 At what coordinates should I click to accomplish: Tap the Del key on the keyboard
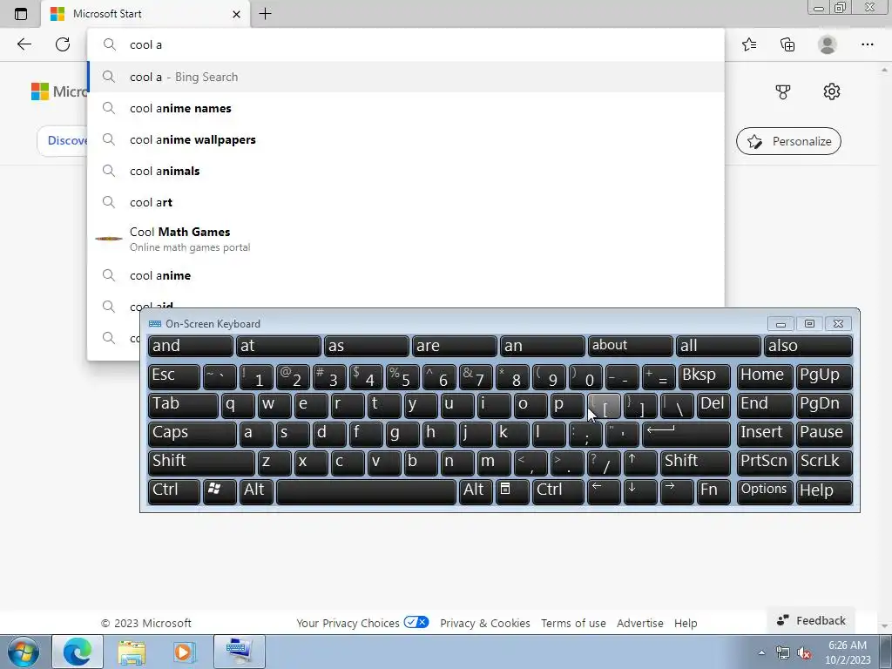pyautogui.click(x=713, y=404)
